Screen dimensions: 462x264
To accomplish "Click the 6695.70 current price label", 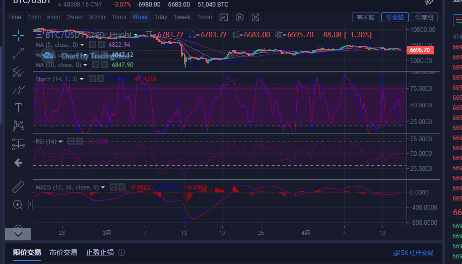I will tap(420, 50).
